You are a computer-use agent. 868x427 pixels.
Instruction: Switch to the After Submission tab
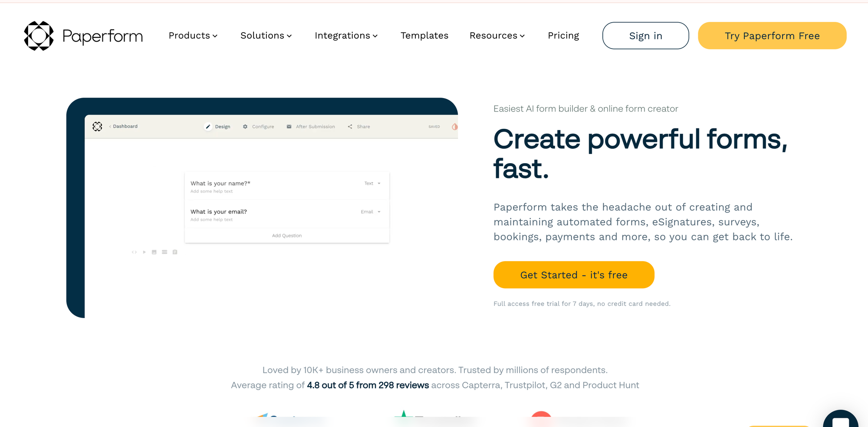tap(311, 127)
